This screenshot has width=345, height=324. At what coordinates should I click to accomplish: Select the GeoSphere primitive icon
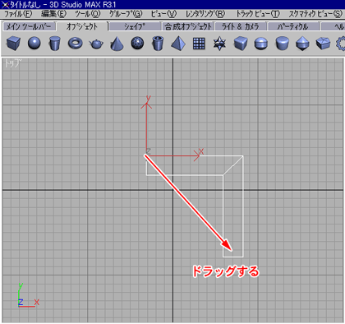point(137,43)
